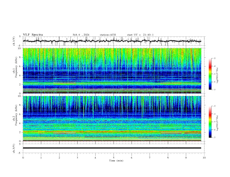The width and height of the screenshot is (230, 177).
Task: Click the '4' kHz tick of ch.1 spectrogram
Action: tap(20, 75)
